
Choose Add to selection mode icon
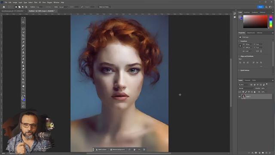click(x=19, y=7)
